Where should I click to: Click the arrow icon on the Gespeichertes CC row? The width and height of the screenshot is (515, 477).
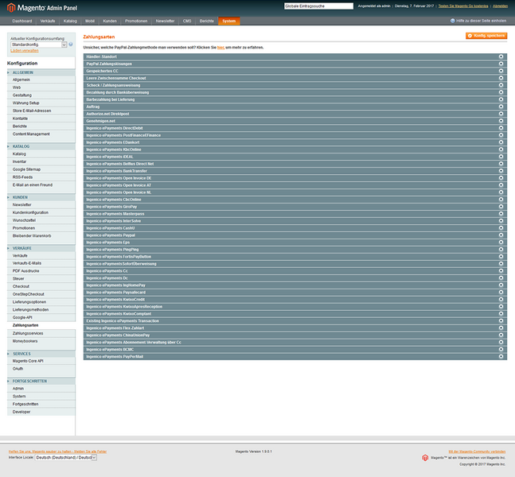(501, 71)
